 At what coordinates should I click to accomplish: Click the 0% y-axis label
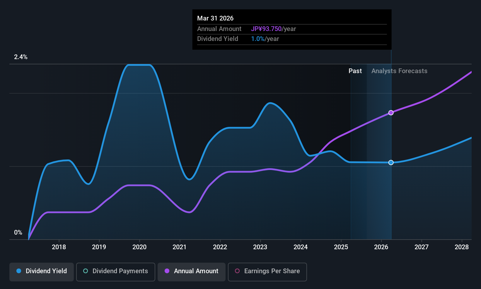click(18, 233)
